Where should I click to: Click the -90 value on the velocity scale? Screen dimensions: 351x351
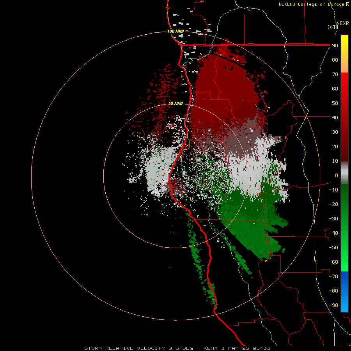pos(333,305)
